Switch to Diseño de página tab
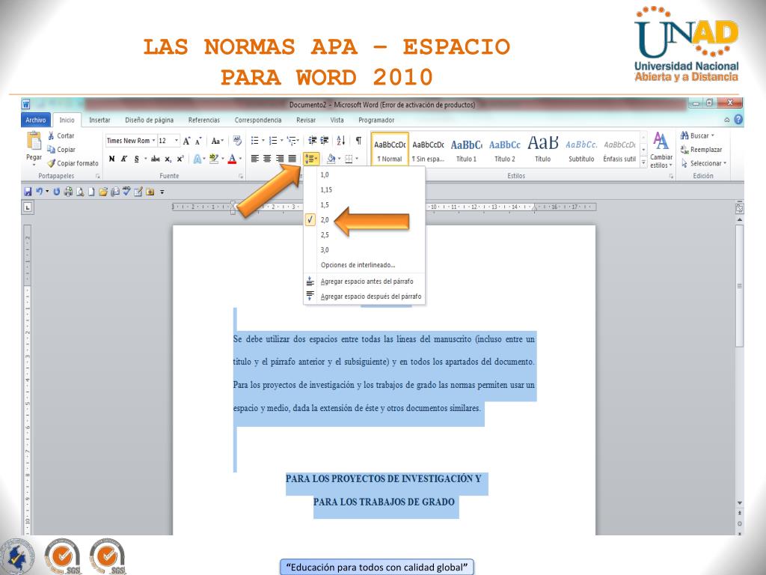The height and width of the screenshot is (575, 766). click(x=149, y=120)
